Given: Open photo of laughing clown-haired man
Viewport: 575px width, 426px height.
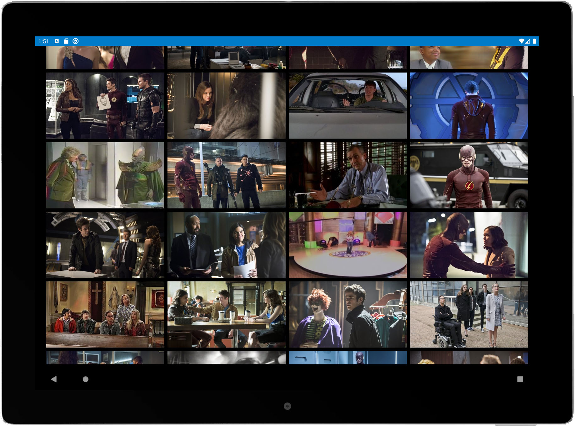Looking at the screenshot, I should point(348,315).
